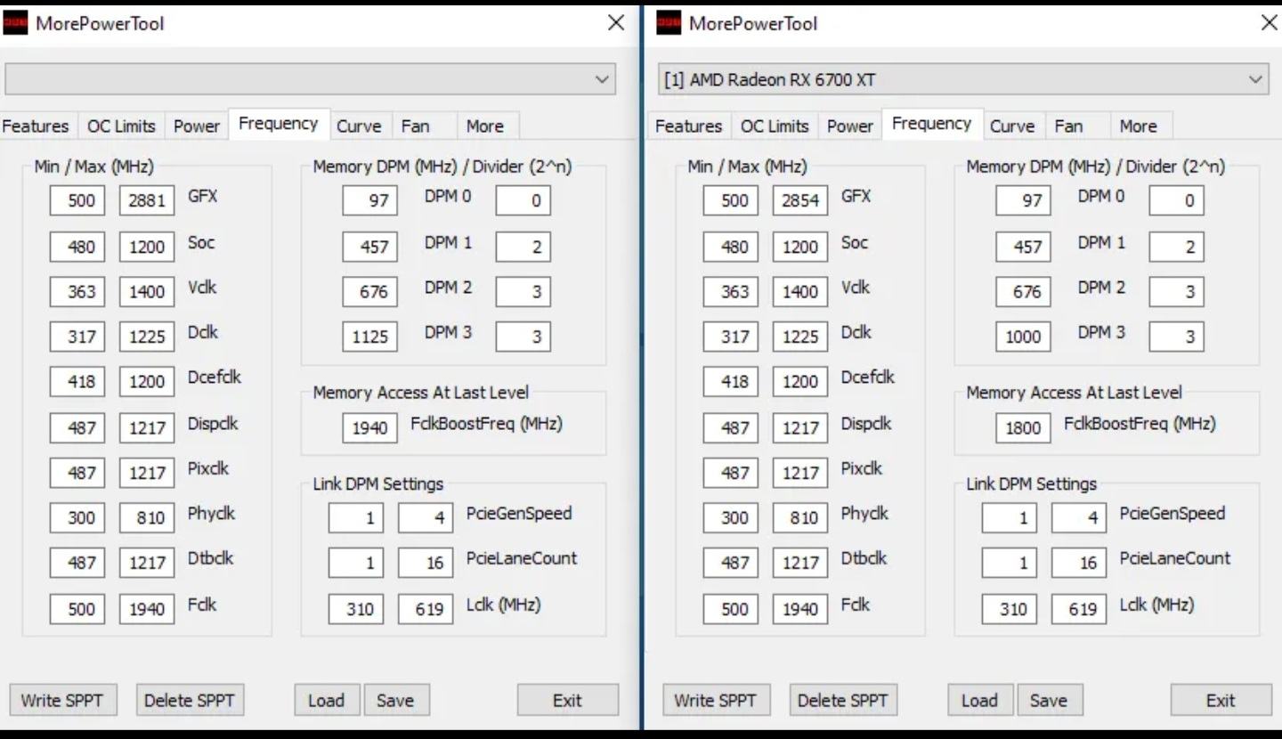Close the left MorePowerTool window
Image resolution: width=1282 pixels, height=739 pixels.
click(x=616, y=23)
